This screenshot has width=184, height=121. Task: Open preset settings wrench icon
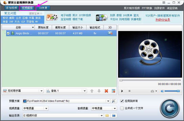[113, 101]
